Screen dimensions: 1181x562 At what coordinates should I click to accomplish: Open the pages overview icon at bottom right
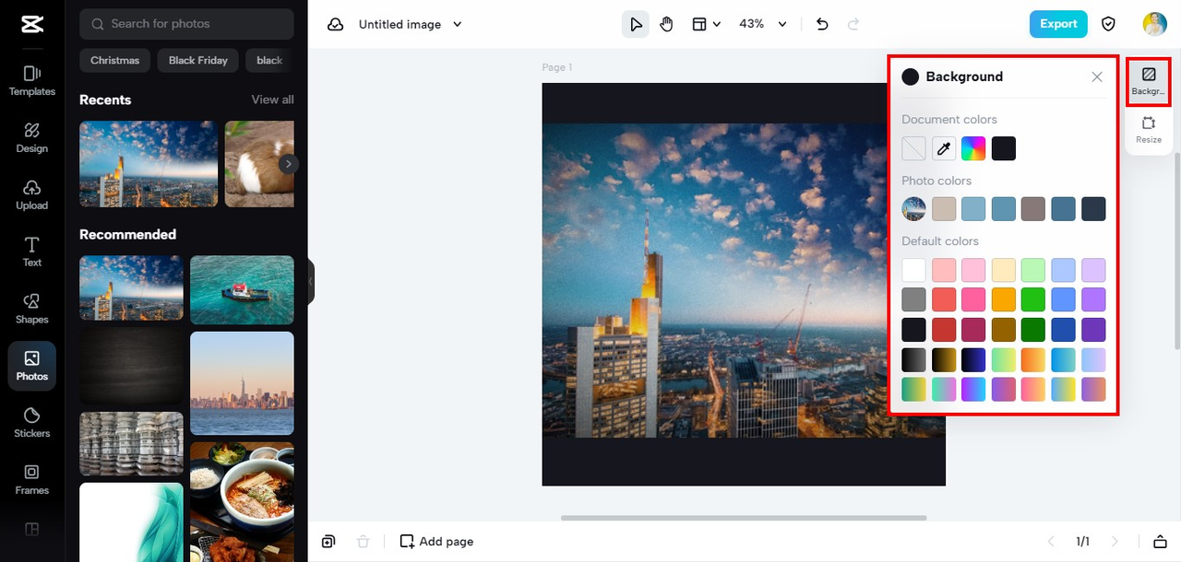click(1160, 542)
